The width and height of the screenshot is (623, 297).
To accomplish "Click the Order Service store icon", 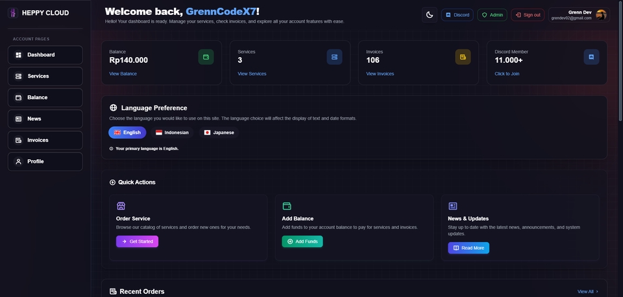I will [x=121, y=206].
